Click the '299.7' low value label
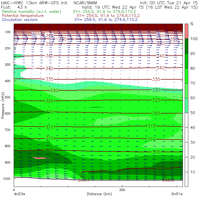This screenshot has height=199, width=199. pos(84,180)
